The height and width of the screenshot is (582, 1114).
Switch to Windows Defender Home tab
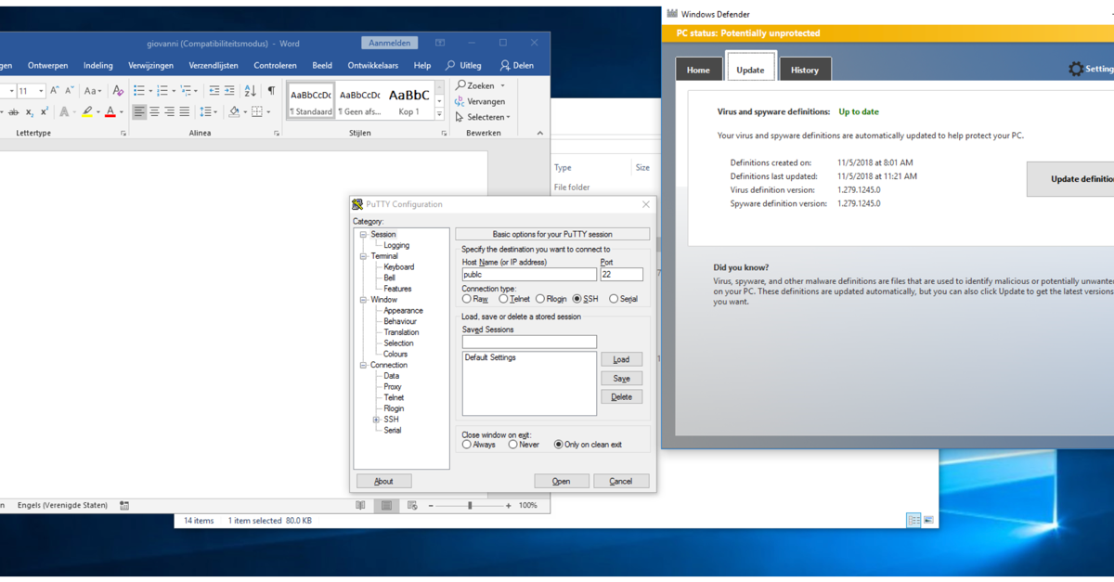[x=698, y=70]
